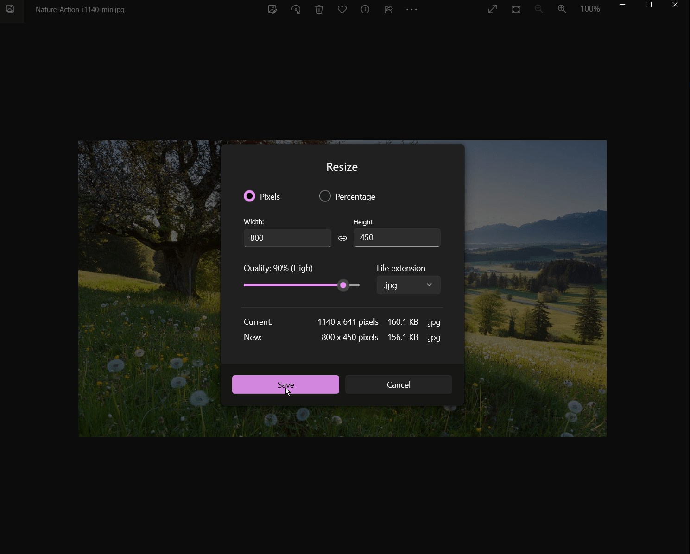The height and width of the screenshot is (554, 690).
Task: Select the Pixels radio button
Action: tap(250, 196)
